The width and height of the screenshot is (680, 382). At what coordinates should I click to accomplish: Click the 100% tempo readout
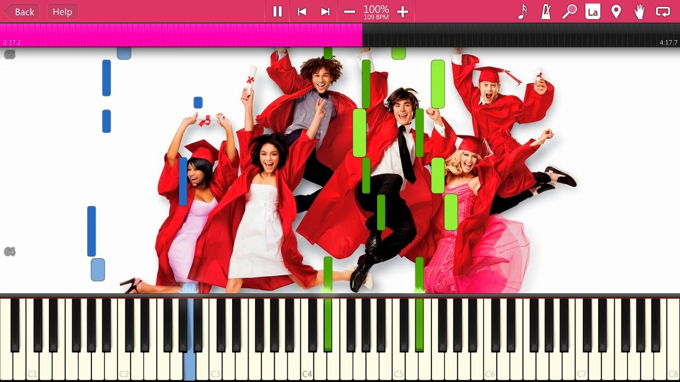376,9
